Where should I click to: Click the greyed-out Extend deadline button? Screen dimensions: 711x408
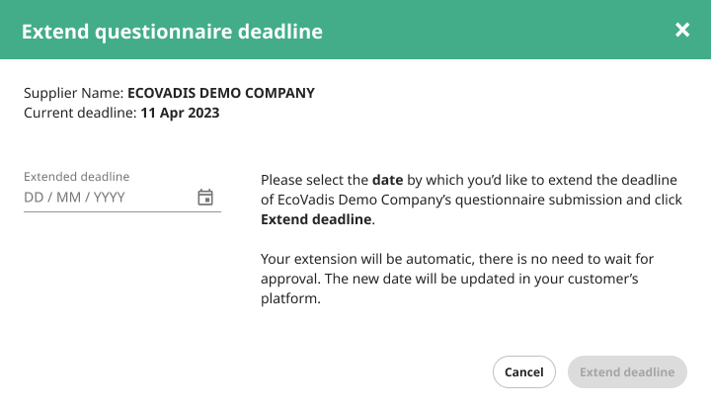click(627, 371)
